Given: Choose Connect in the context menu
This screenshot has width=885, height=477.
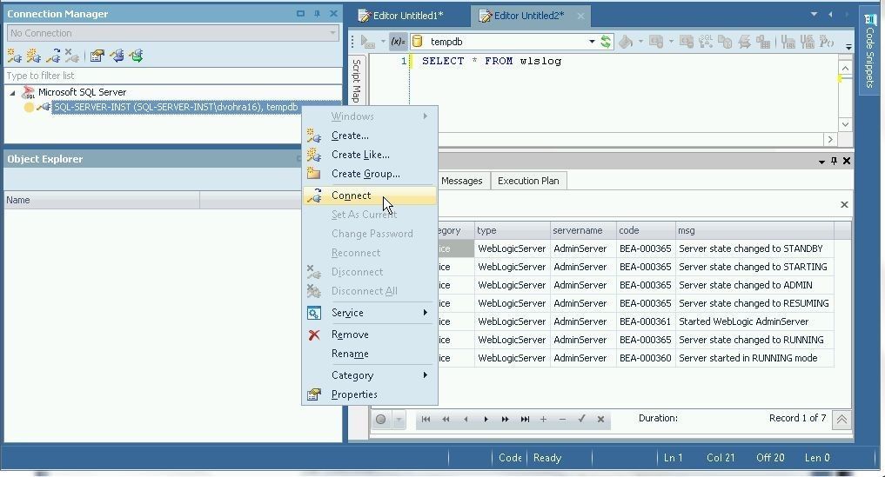Looking at the screenshot, I should 351,195.
